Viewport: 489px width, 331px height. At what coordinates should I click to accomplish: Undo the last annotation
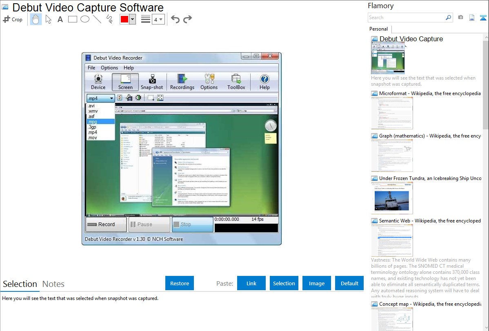175,19
